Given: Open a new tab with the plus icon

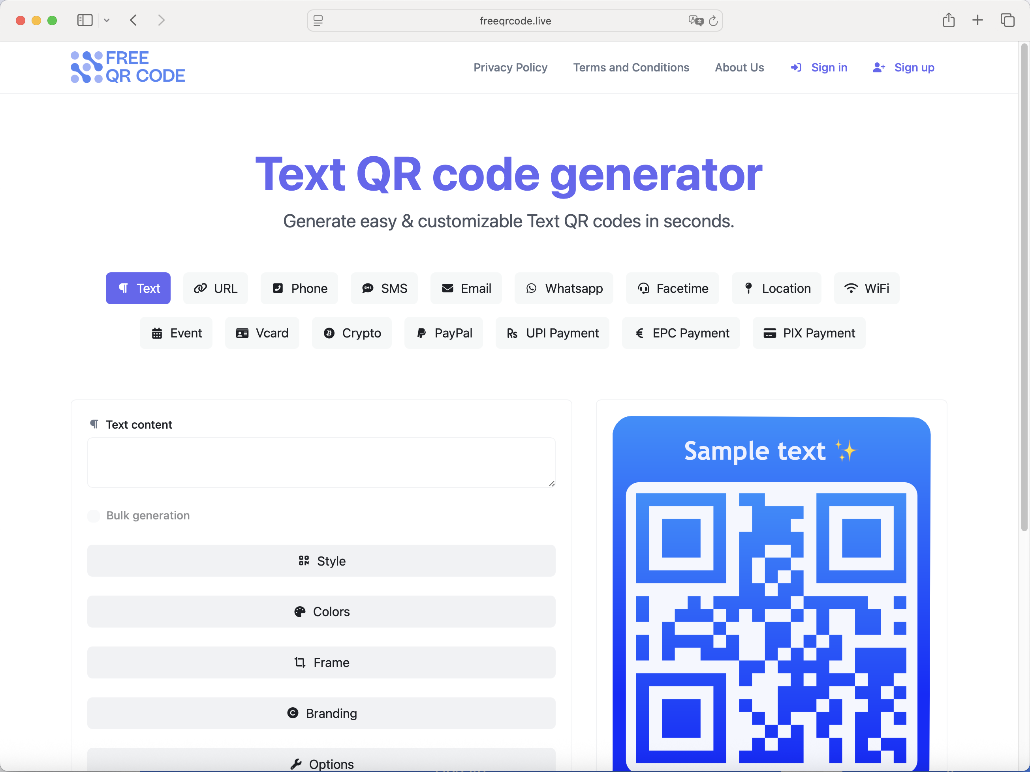Looking at the screenshot, I should pyautogui.click(x=978, y=20).
